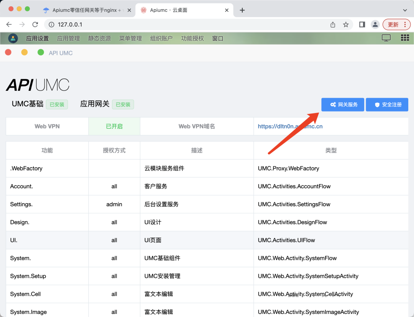
Task: Click the 网关服务 button
Action: (343, 104)
